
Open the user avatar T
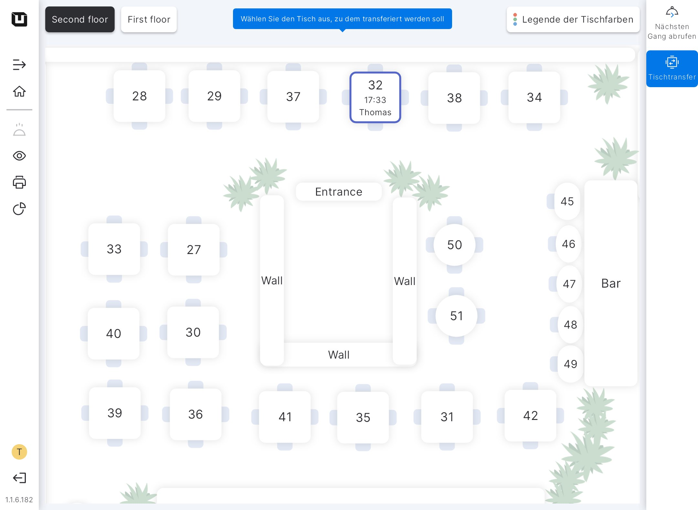tap(19, 452)
